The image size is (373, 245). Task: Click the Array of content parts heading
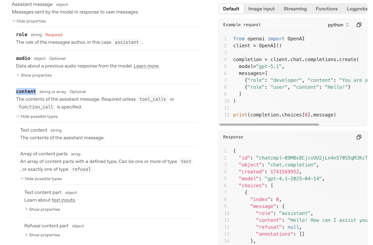tap(44, 154)
